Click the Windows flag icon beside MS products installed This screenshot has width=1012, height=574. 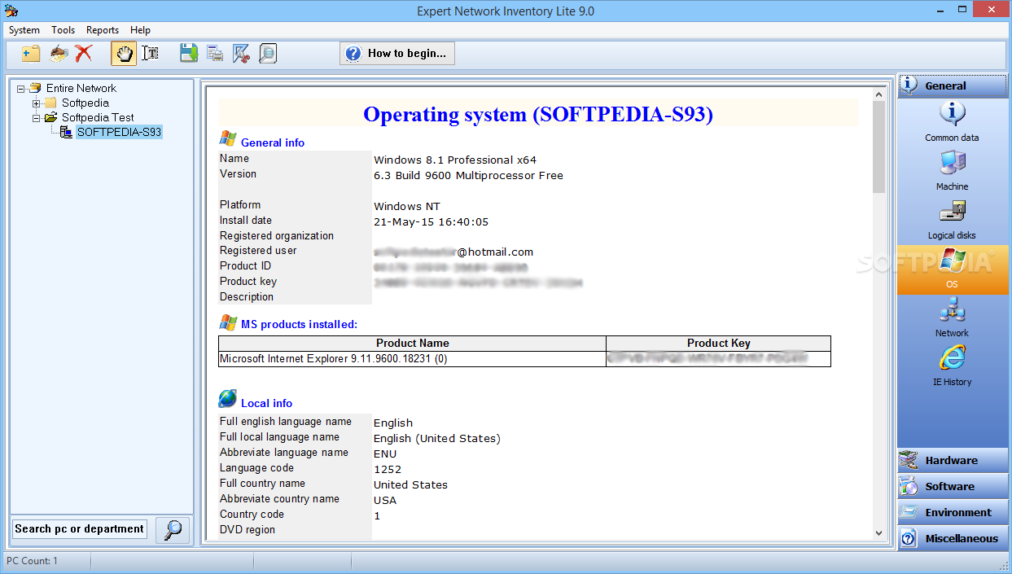point(228,322)
